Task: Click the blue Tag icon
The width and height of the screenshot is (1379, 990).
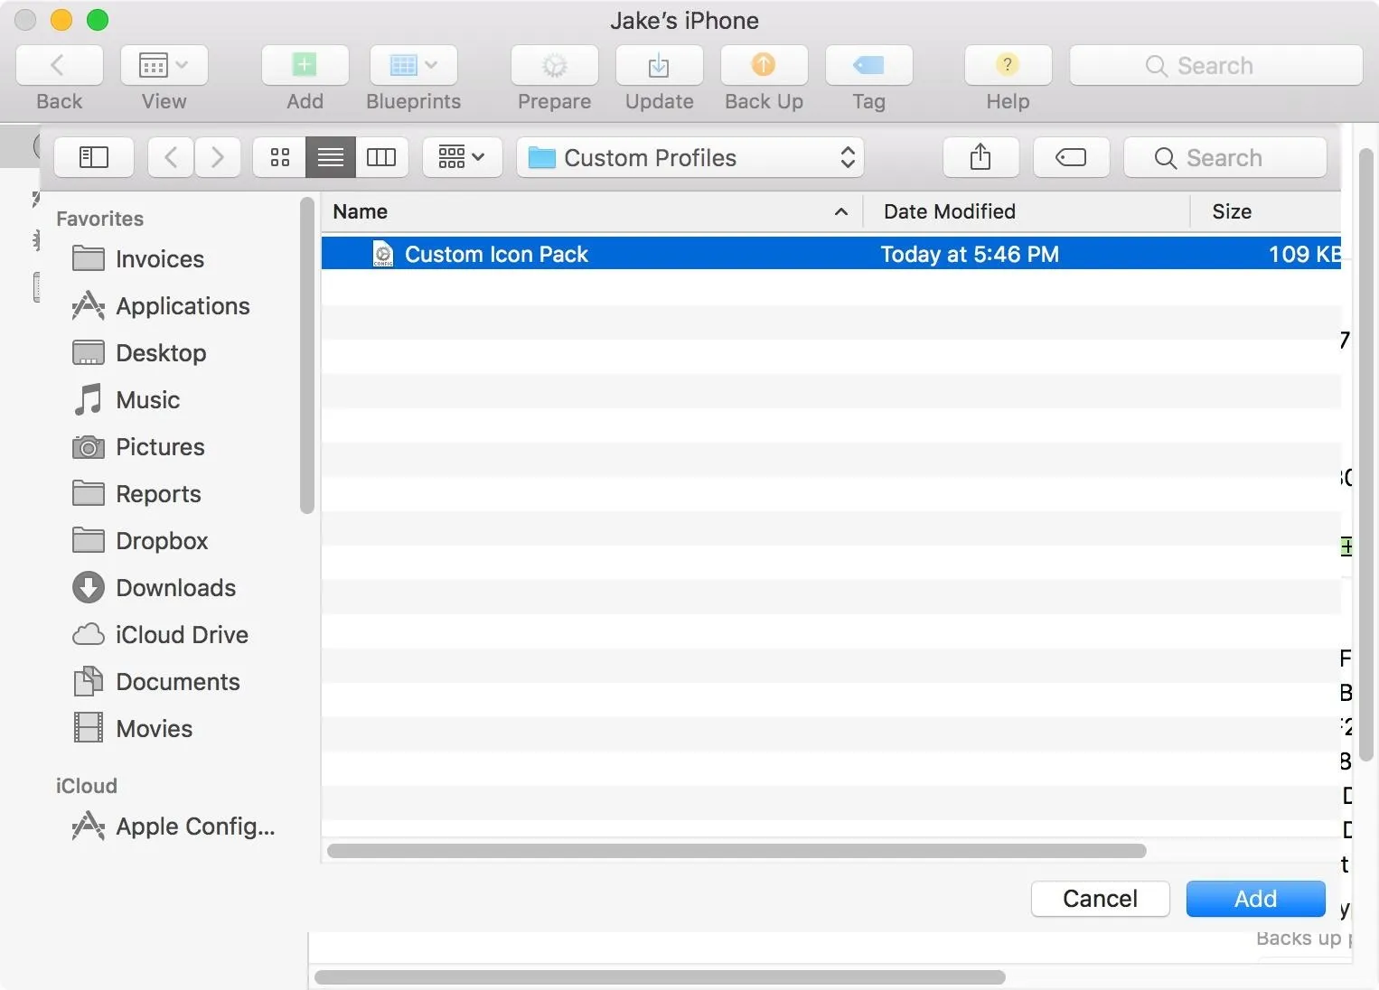Action: [x=868, y=65]
